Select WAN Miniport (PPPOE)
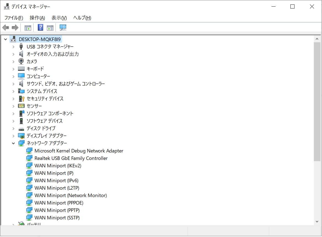This screenshot has height=237, width=322. [x=59, y=203]
